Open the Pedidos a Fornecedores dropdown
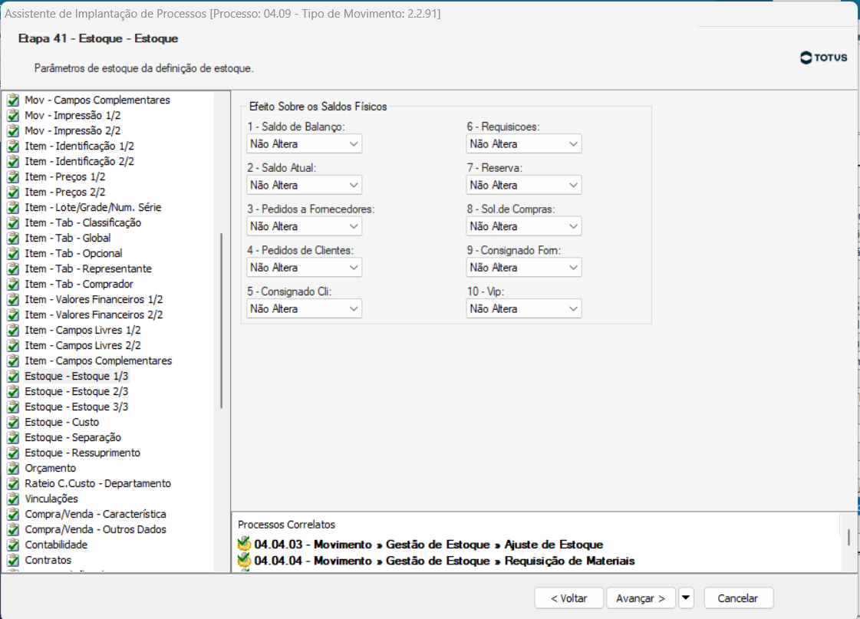Image resolution: width=860 pixels, height=619 pixels. tap(304, 226)
